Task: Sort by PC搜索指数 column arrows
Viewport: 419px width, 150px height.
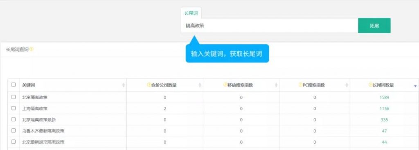Action: pos(347,85)
